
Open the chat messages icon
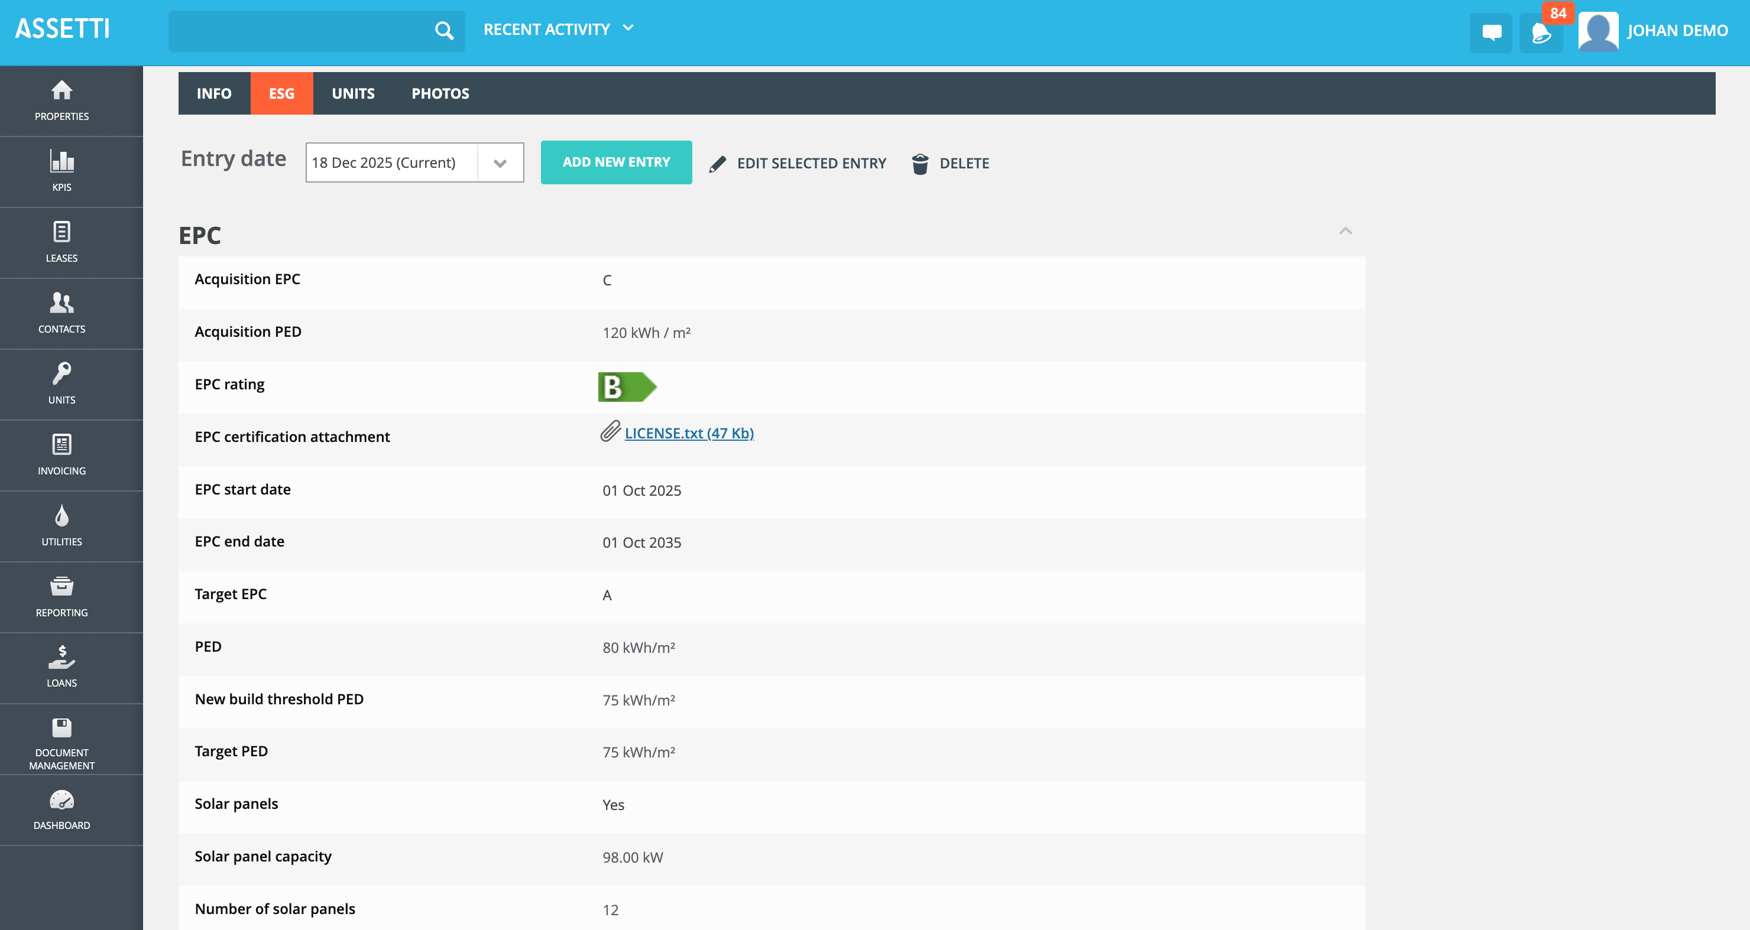tap(1491, 32)
